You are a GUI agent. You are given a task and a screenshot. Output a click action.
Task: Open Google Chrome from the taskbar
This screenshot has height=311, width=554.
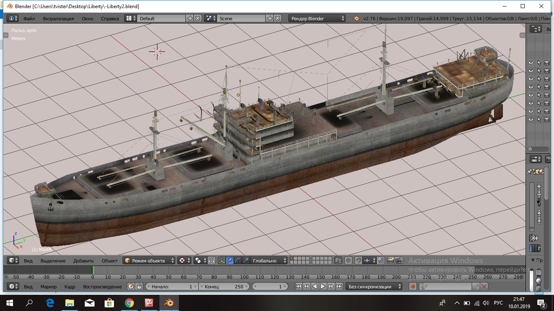[129, 302]
